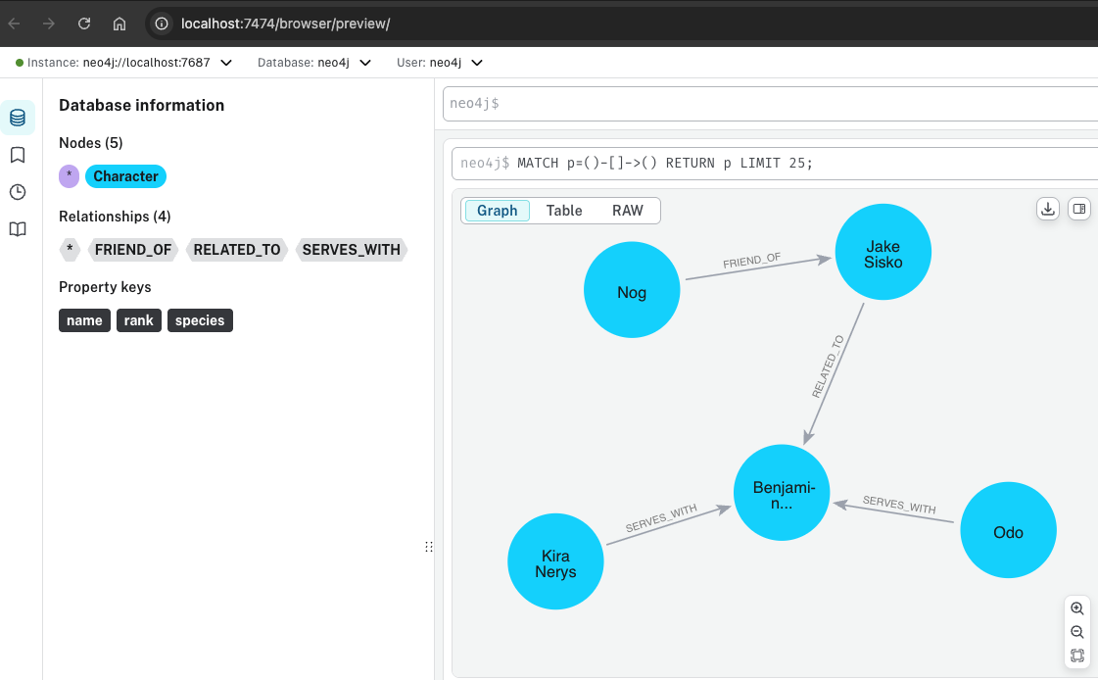Open the query history clock icon

tap(18, 192)
